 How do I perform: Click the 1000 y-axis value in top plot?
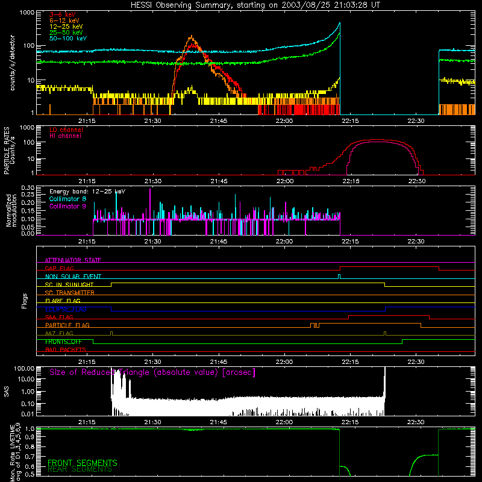coord(27,13)
